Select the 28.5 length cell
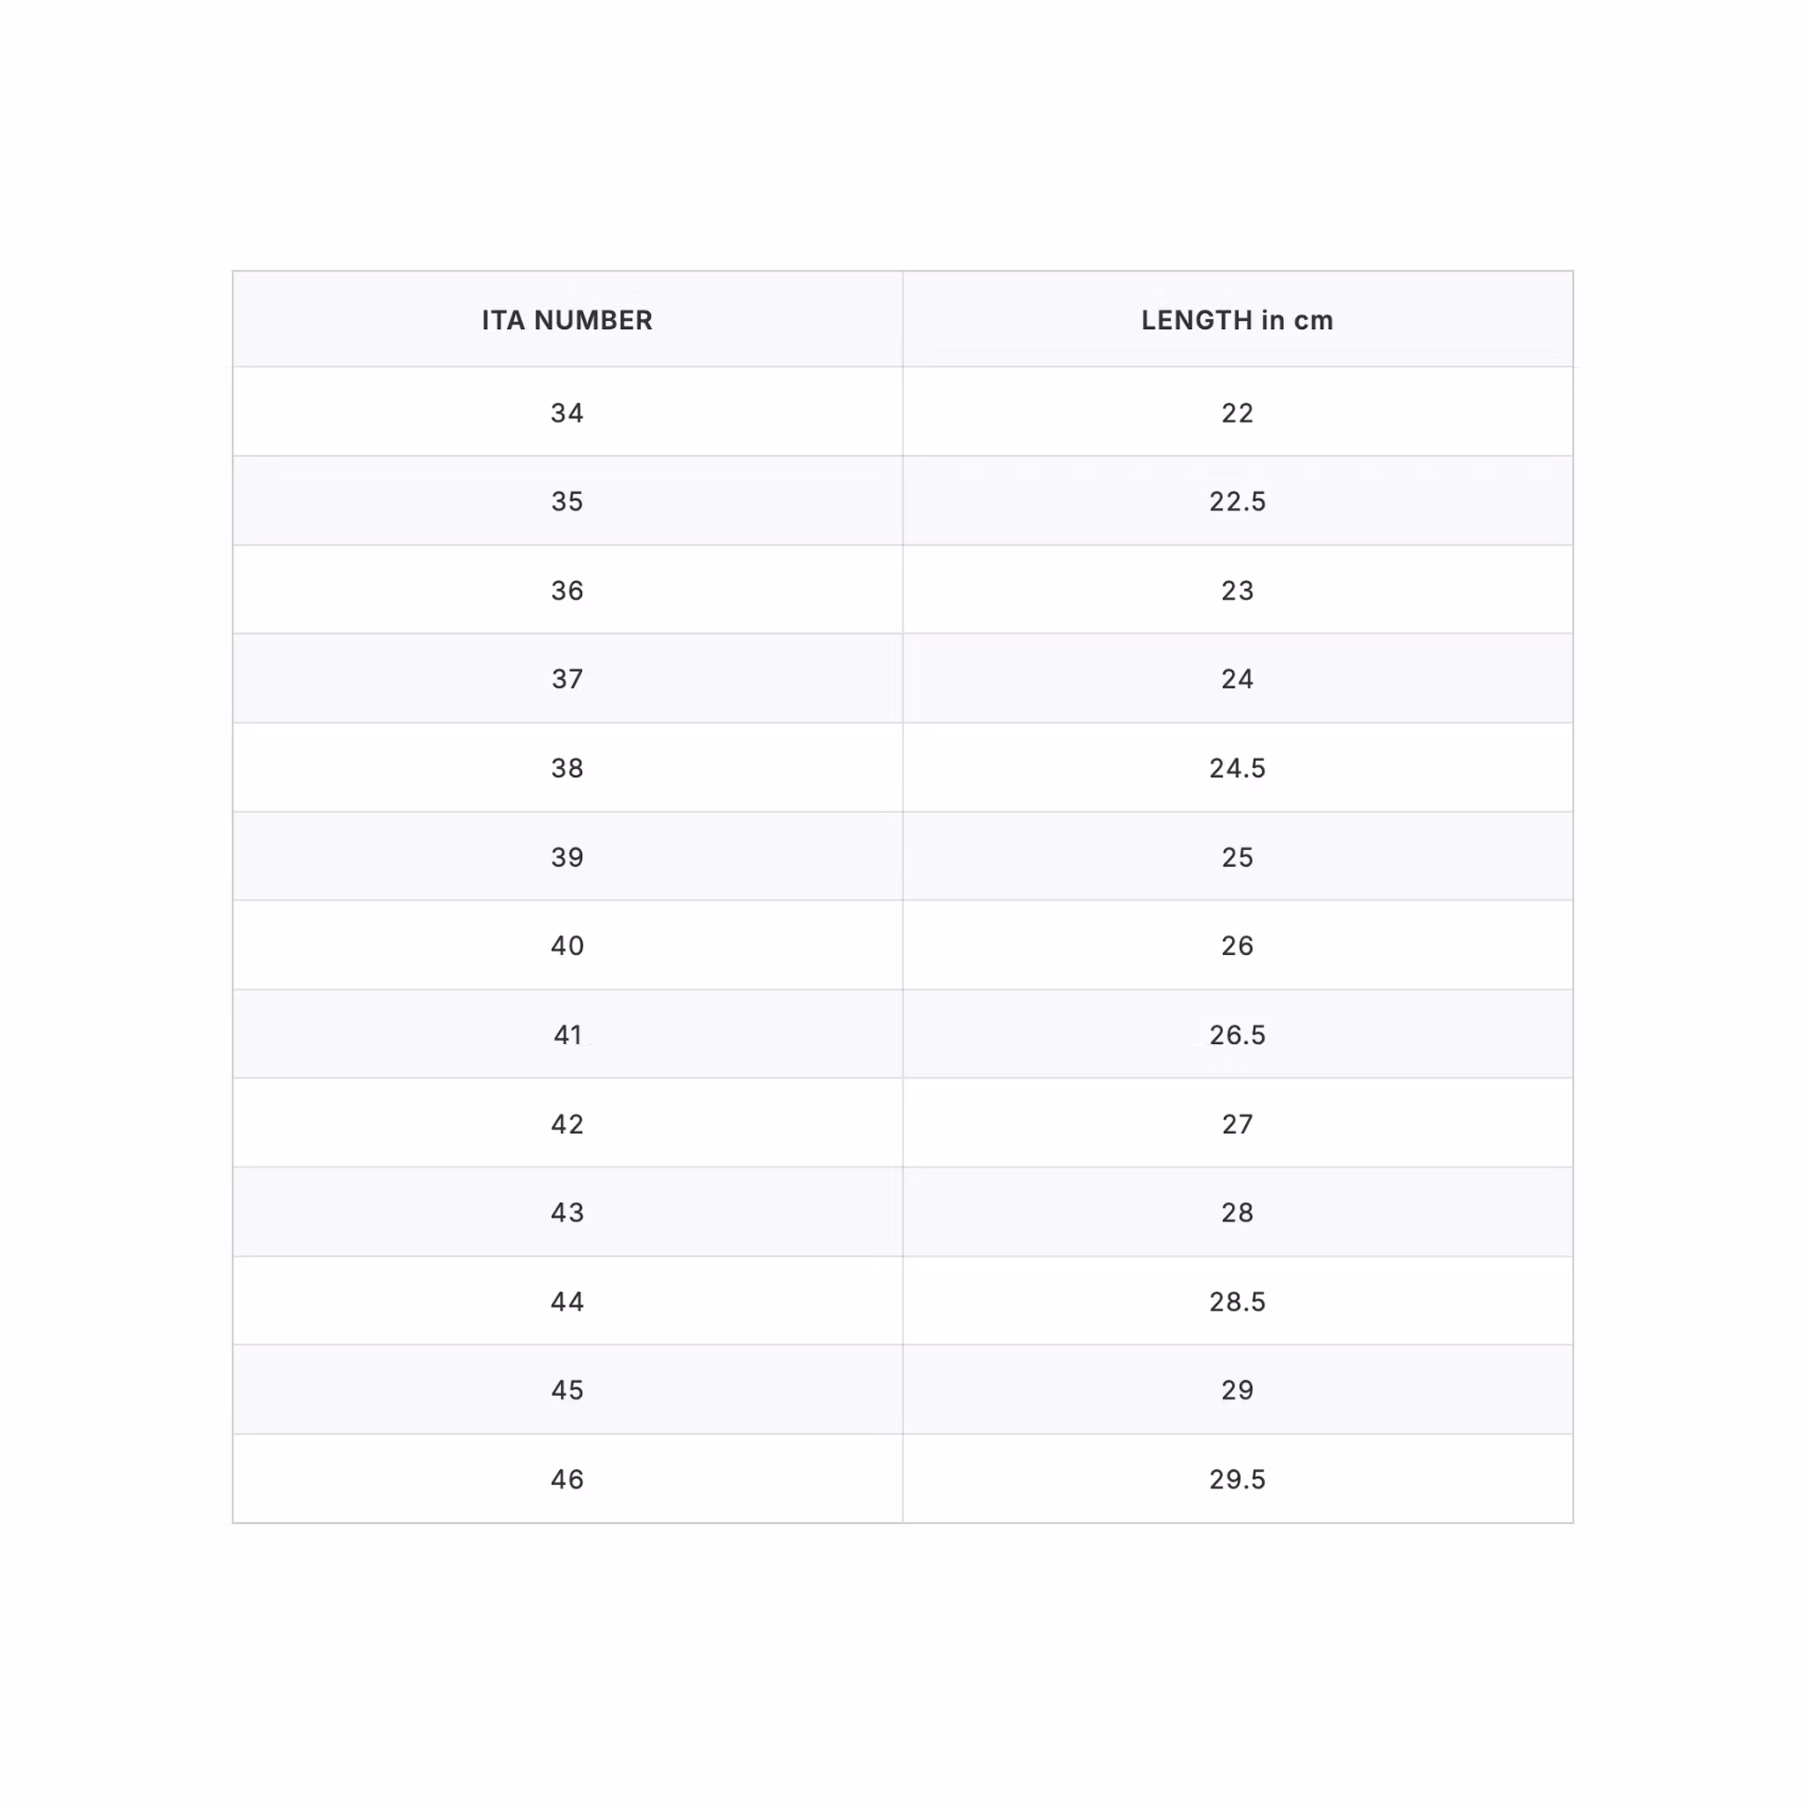 [x=1236, y=1301]
